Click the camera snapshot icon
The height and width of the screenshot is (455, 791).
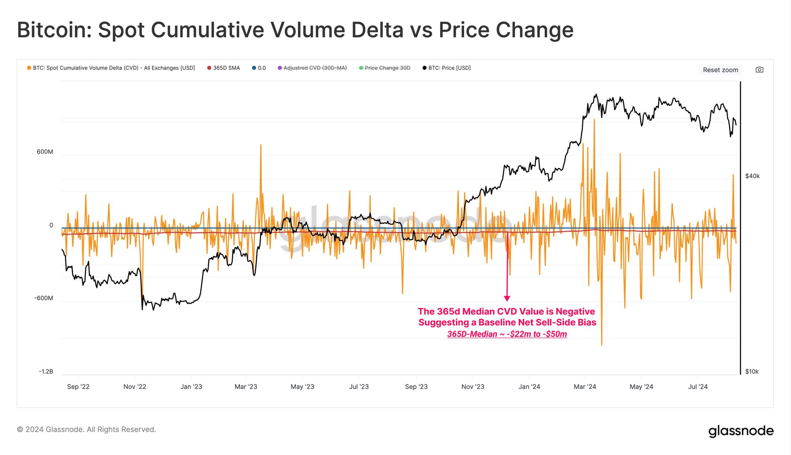(759, 70)
